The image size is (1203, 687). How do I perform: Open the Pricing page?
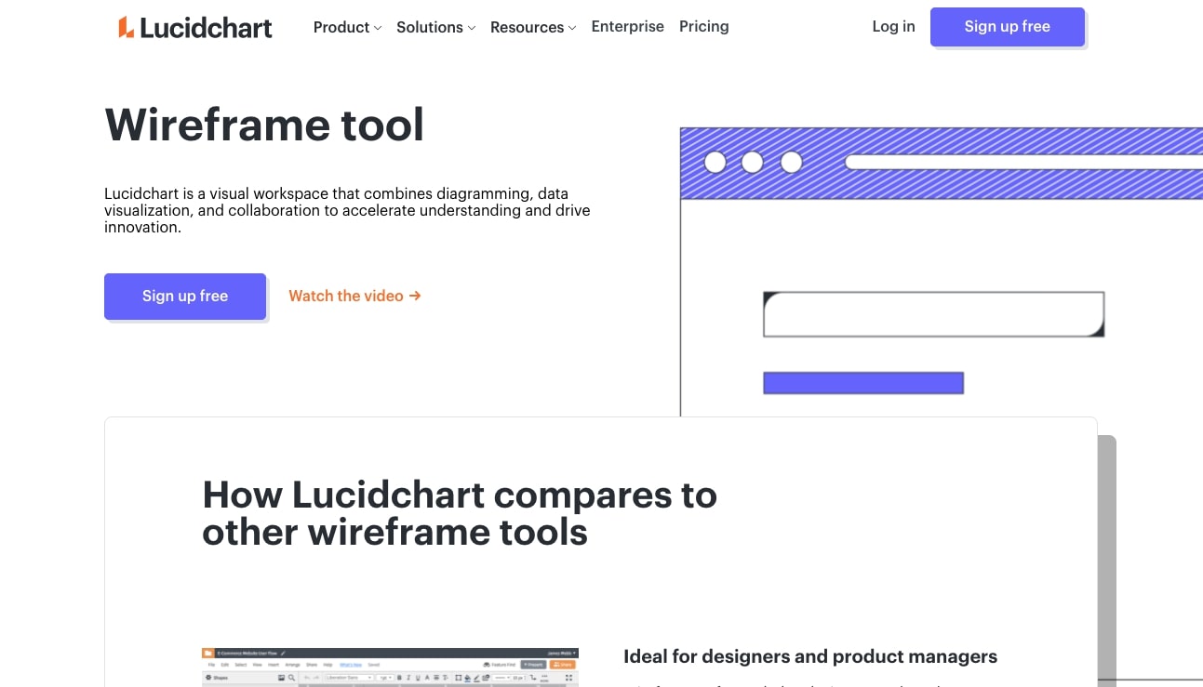[x=704, y=27]
